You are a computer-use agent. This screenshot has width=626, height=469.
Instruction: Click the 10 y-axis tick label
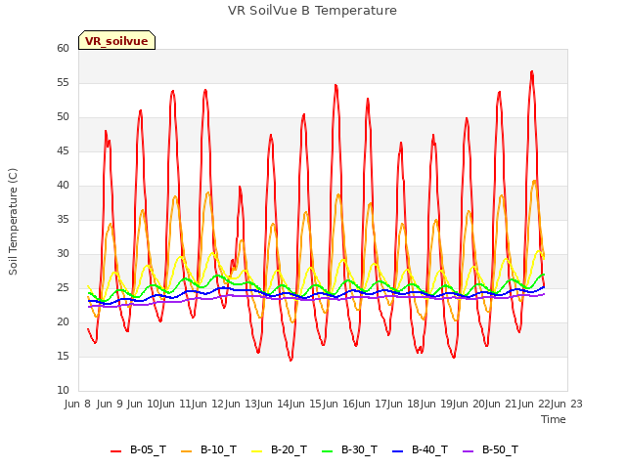click(x=63, y=390)
